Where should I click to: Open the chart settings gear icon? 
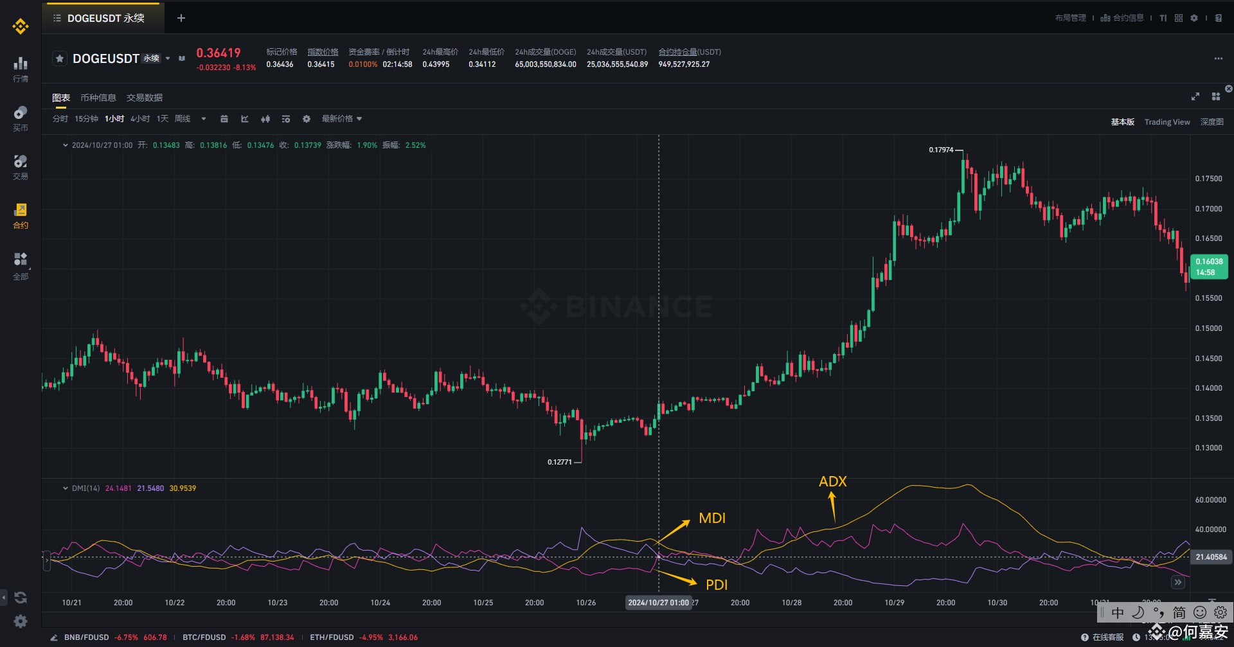click(306, 119)
